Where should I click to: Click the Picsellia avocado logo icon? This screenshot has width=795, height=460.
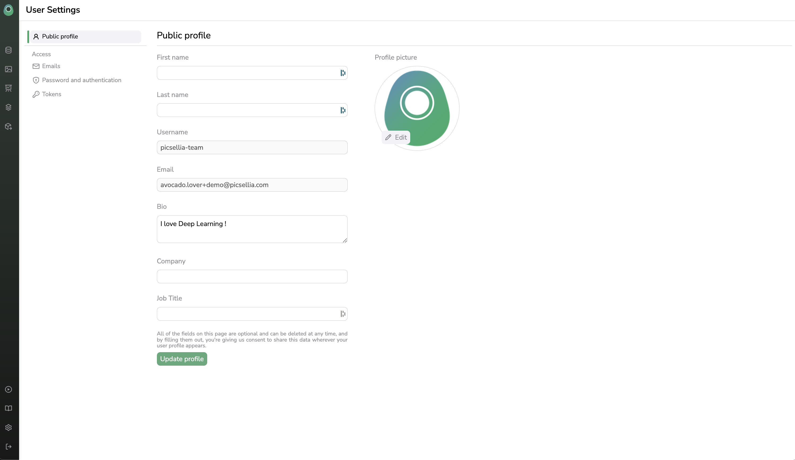(8, 10)
